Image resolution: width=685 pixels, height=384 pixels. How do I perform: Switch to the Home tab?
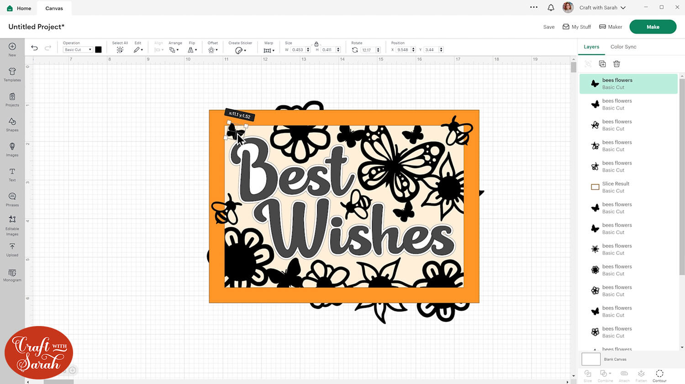tap(19, 8)
